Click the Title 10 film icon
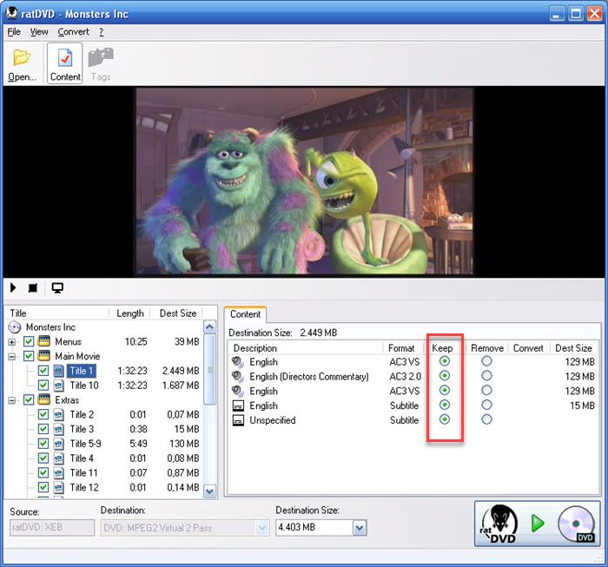Viewport: 608px width, 567px height. click(x=58, y=386)
